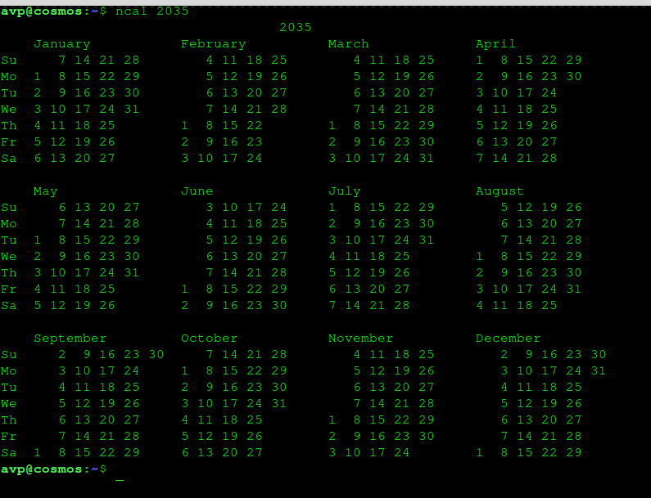
Task: Click day 30 in April
Action: pyautogui.click(x=574, y=76)
